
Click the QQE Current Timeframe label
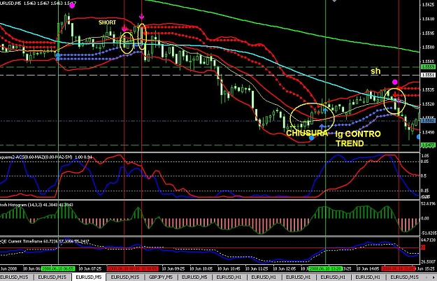pos(45,241)
